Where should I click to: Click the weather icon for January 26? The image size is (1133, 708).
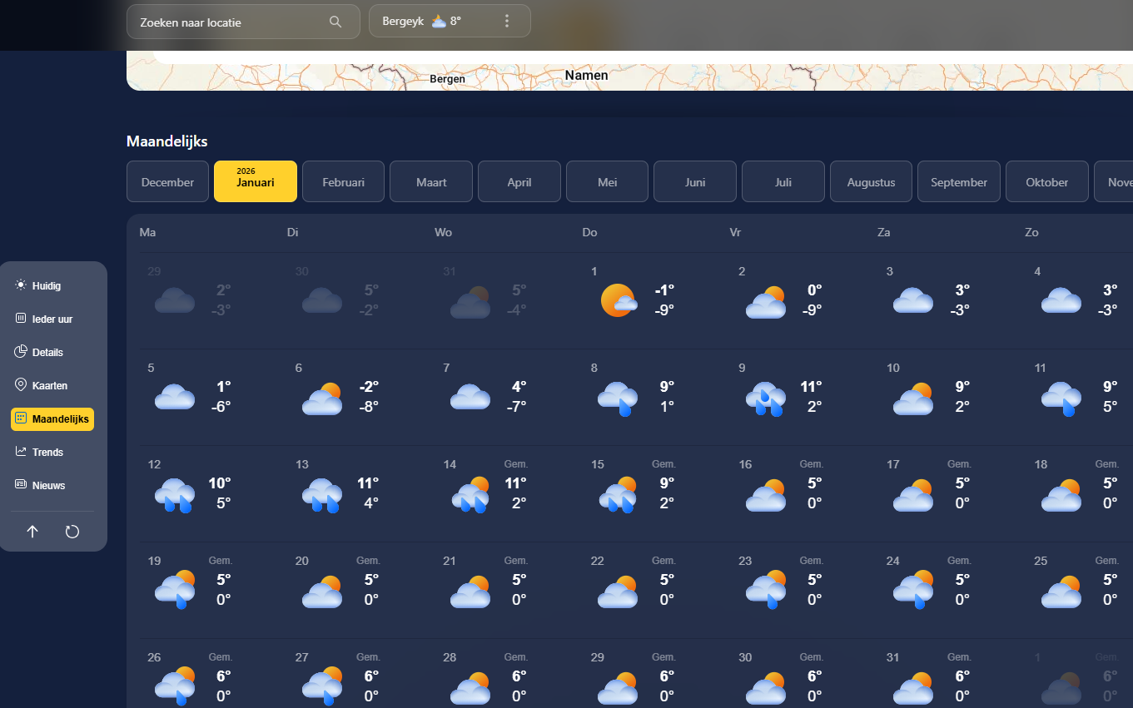pyautogui.click(x=175, y=686)
